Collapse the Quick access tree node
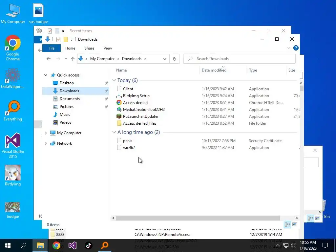 (x=46, y=75)
